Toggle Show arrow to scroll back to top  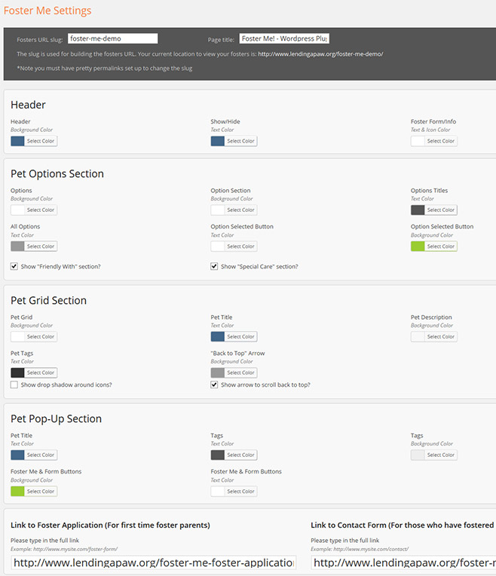215,385
